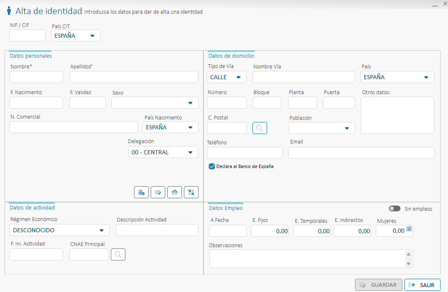The height and width of the screenshot is (292, 448).
Task: Click the collapse arrows icon button
Action: 191,192
